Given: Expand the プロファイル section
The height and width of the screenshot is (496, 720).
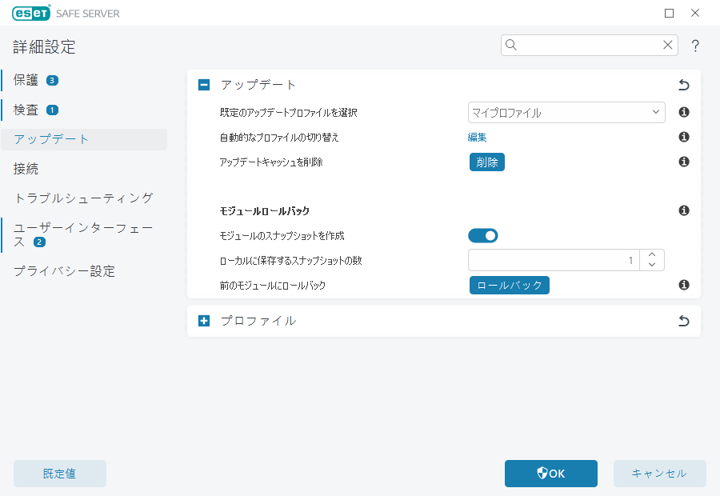Looking at the screenshot, I should pyautogui.click(x=205, y=320).
